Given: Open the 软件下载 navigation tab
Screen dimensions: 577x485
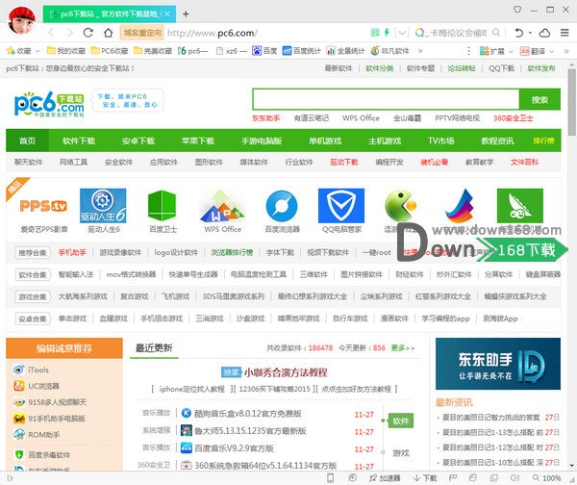Looking at the screenshot, I should (79, 140).
